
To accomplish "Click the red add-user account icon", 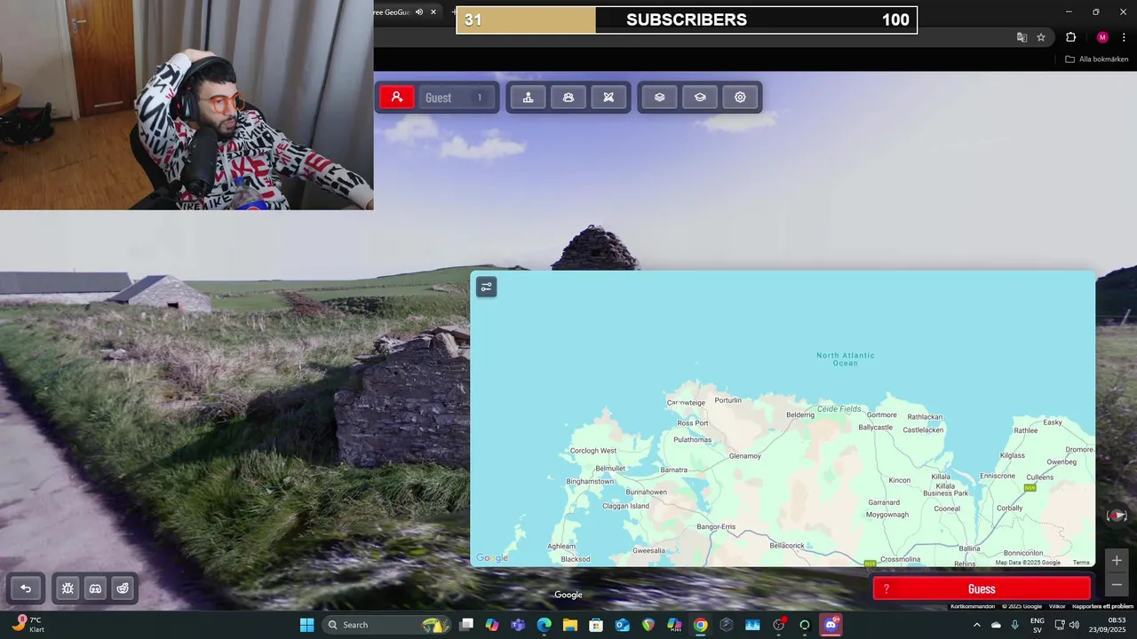I will click(x=397, y=98).
